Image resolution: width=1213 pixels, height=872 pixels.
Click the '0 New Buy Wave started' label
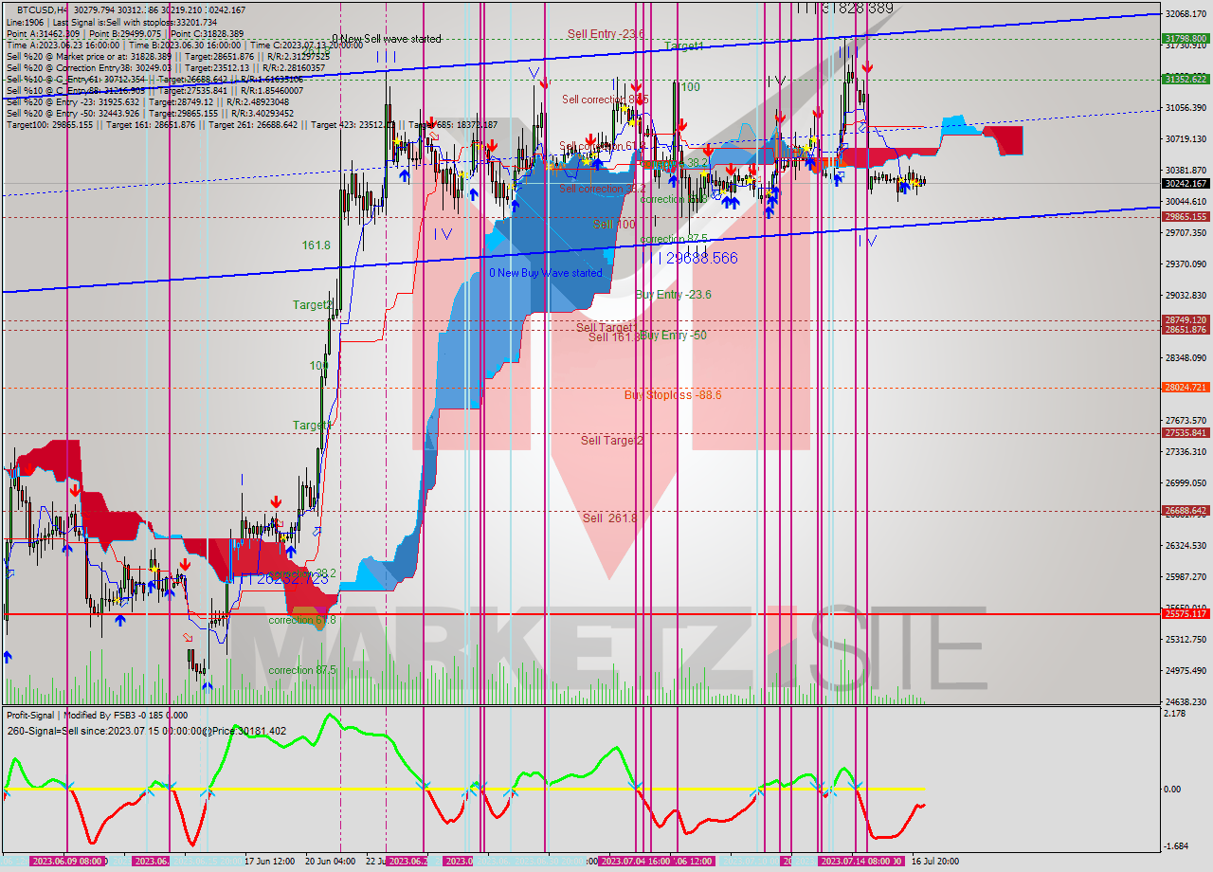545,273
